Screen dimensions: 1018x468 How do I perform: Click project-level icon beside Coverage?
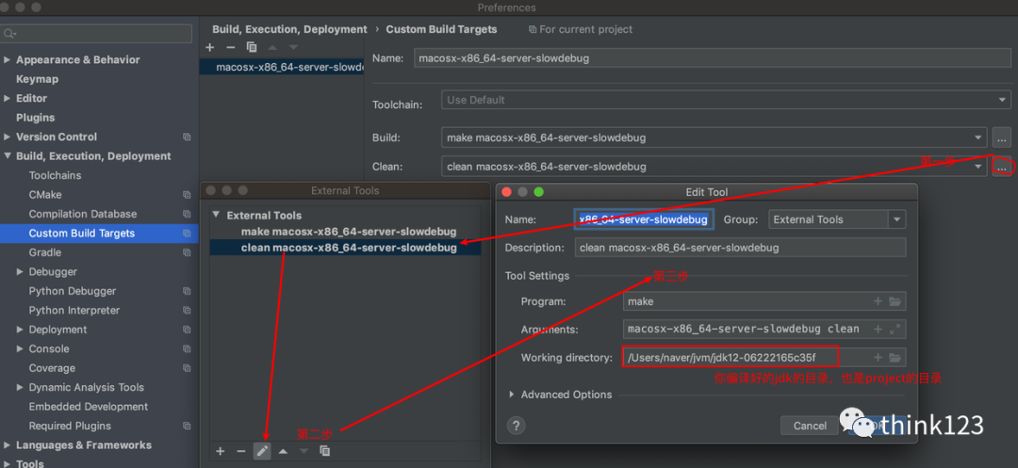[187, 368]
